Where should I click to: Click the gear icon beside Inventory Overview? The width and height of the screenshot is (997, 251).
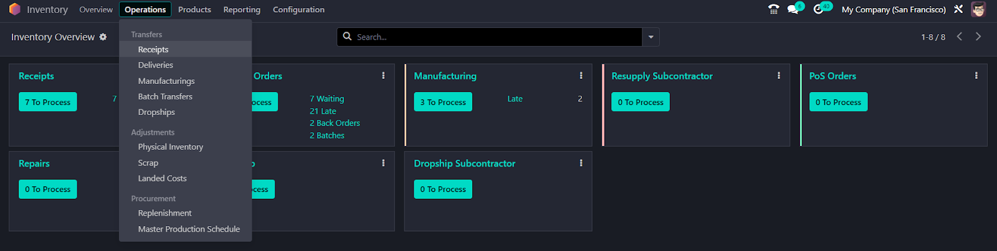click(x=103, y=37)
